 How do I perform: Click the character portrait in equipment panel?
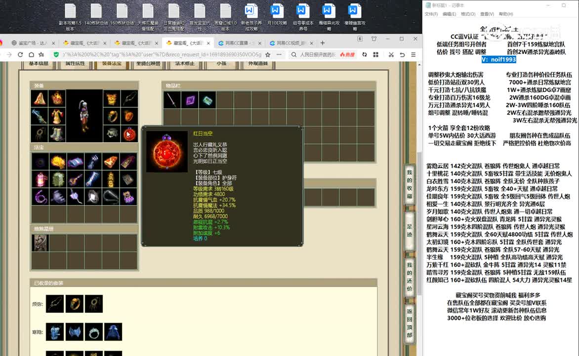click(84, 116)
